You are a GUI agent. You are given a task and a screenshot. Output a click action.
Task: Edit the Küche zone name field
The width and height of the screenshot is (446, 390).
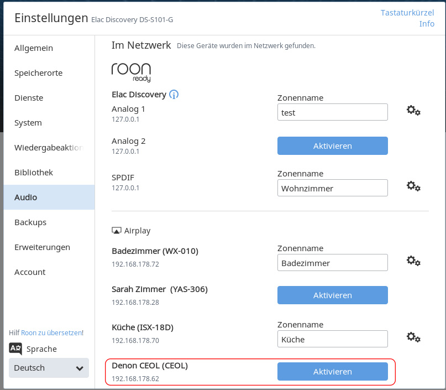[333, 339]
